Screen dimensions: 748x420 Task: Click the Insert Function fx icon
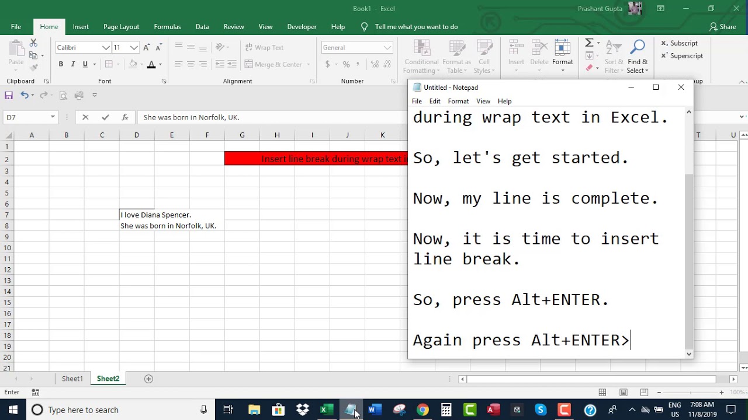point(124,117)
